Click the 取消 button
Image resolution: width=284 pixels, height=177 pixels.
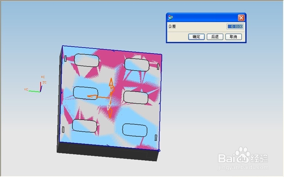234,37
